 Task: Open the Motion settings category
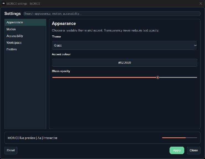[25, 29]
